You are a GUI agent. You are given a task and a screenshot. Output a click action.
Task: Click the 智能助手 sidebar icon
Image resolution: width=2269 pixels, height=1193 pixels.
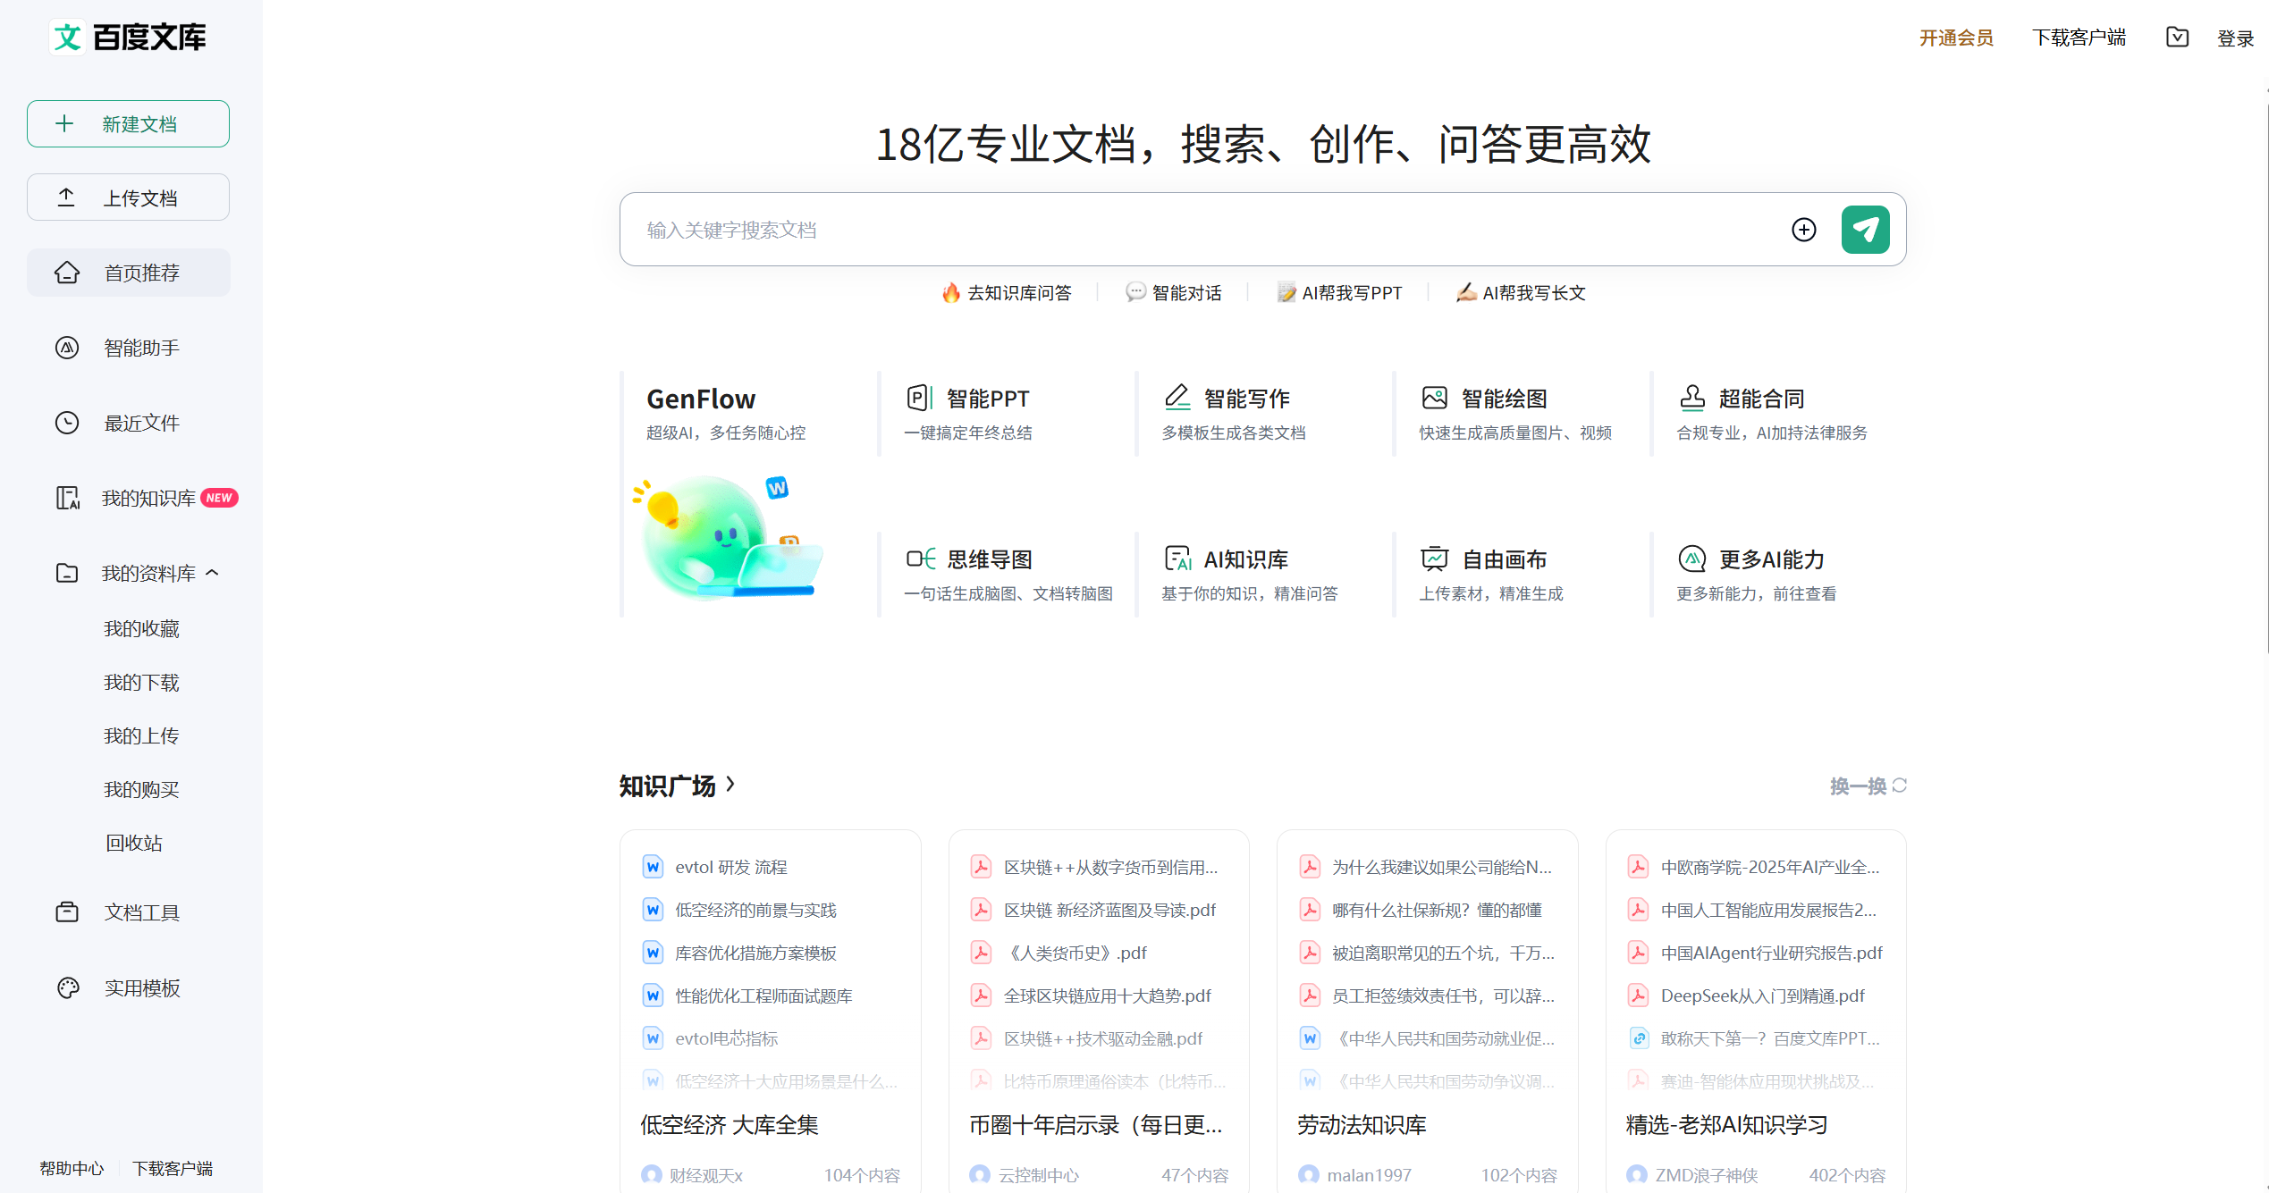(67, 348)
